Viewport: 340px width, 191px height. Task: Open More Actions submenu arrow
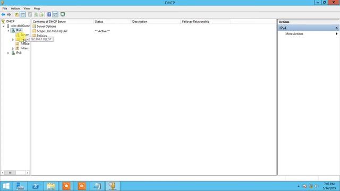(337, 34)
